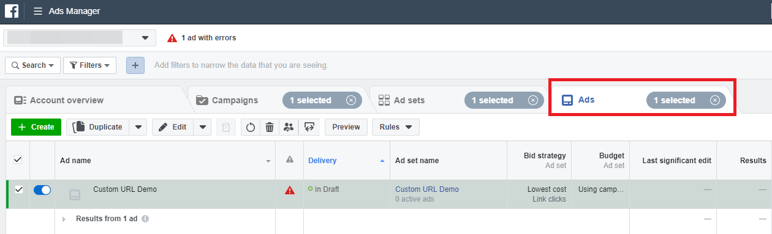Open the Ad name column dropdown arrow
The height and width of the screenshot is (234, 772).
[268, 161]
